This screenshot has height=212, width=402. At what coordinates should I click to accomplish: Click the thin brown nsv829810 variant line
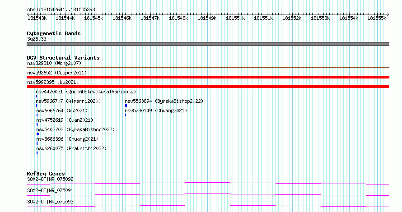click(208, 68)
